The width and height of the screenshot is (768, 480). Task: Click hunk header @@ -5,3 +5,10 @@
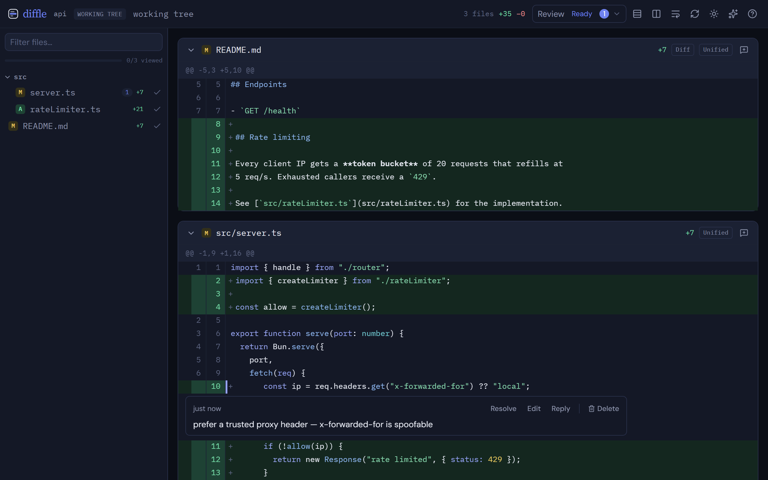(x=220, y=70)
